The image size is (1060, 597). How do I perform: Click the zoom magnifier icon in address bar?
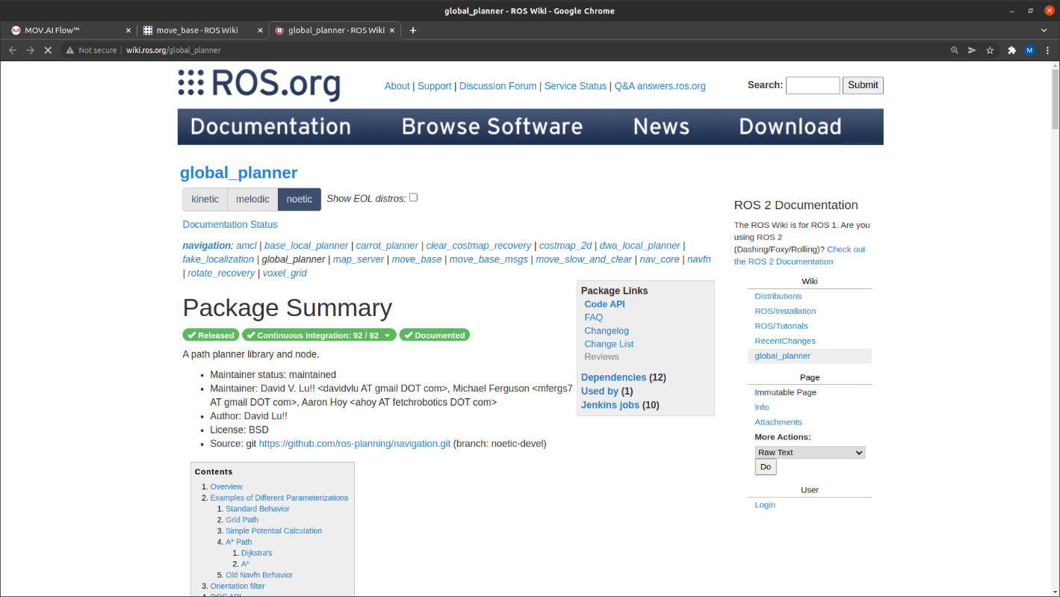954,50
